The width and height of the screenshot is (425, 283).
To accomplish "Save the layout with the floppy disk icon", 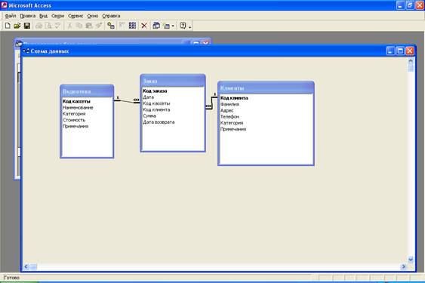I will point(27,26).
